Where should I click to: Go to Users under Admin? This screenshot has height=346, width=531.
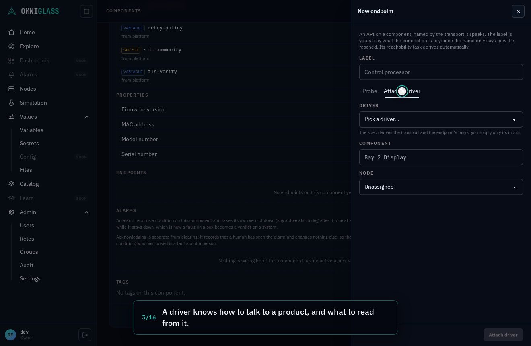pyautogui.click(x=27, y=225)
